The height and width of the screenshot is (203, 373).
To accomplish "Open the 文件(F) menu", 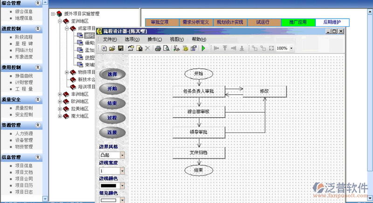I will 110,39.
